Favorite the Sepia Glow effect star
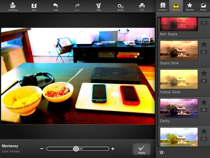The image size is (210, 158). [204, 44]
